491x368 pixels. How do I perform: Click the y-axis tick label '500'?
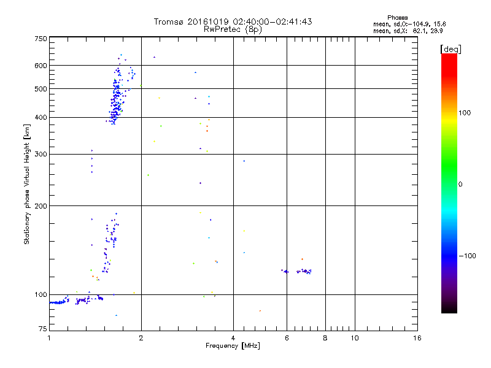coord(41,89)
